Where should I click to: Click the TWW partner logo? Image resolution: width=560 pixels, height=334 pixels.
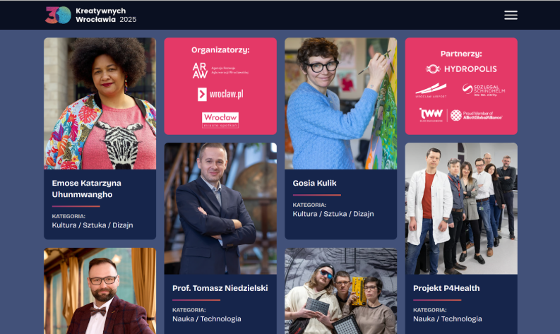431,115
